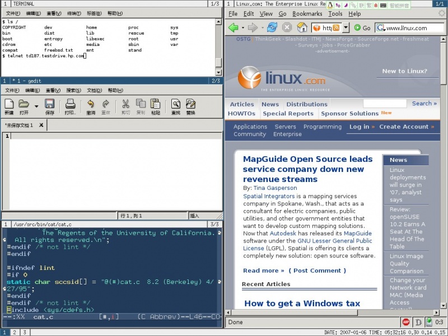Viewport: 448px width, 336px height.
Task: Open the terminal's 编辑(E) menu
Action: (33, 13)
